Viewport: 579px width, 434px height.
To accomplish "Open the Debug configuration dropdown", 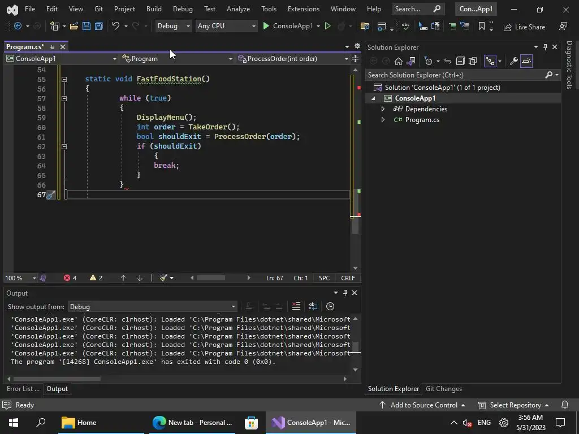I will click(x=173, y=26).
